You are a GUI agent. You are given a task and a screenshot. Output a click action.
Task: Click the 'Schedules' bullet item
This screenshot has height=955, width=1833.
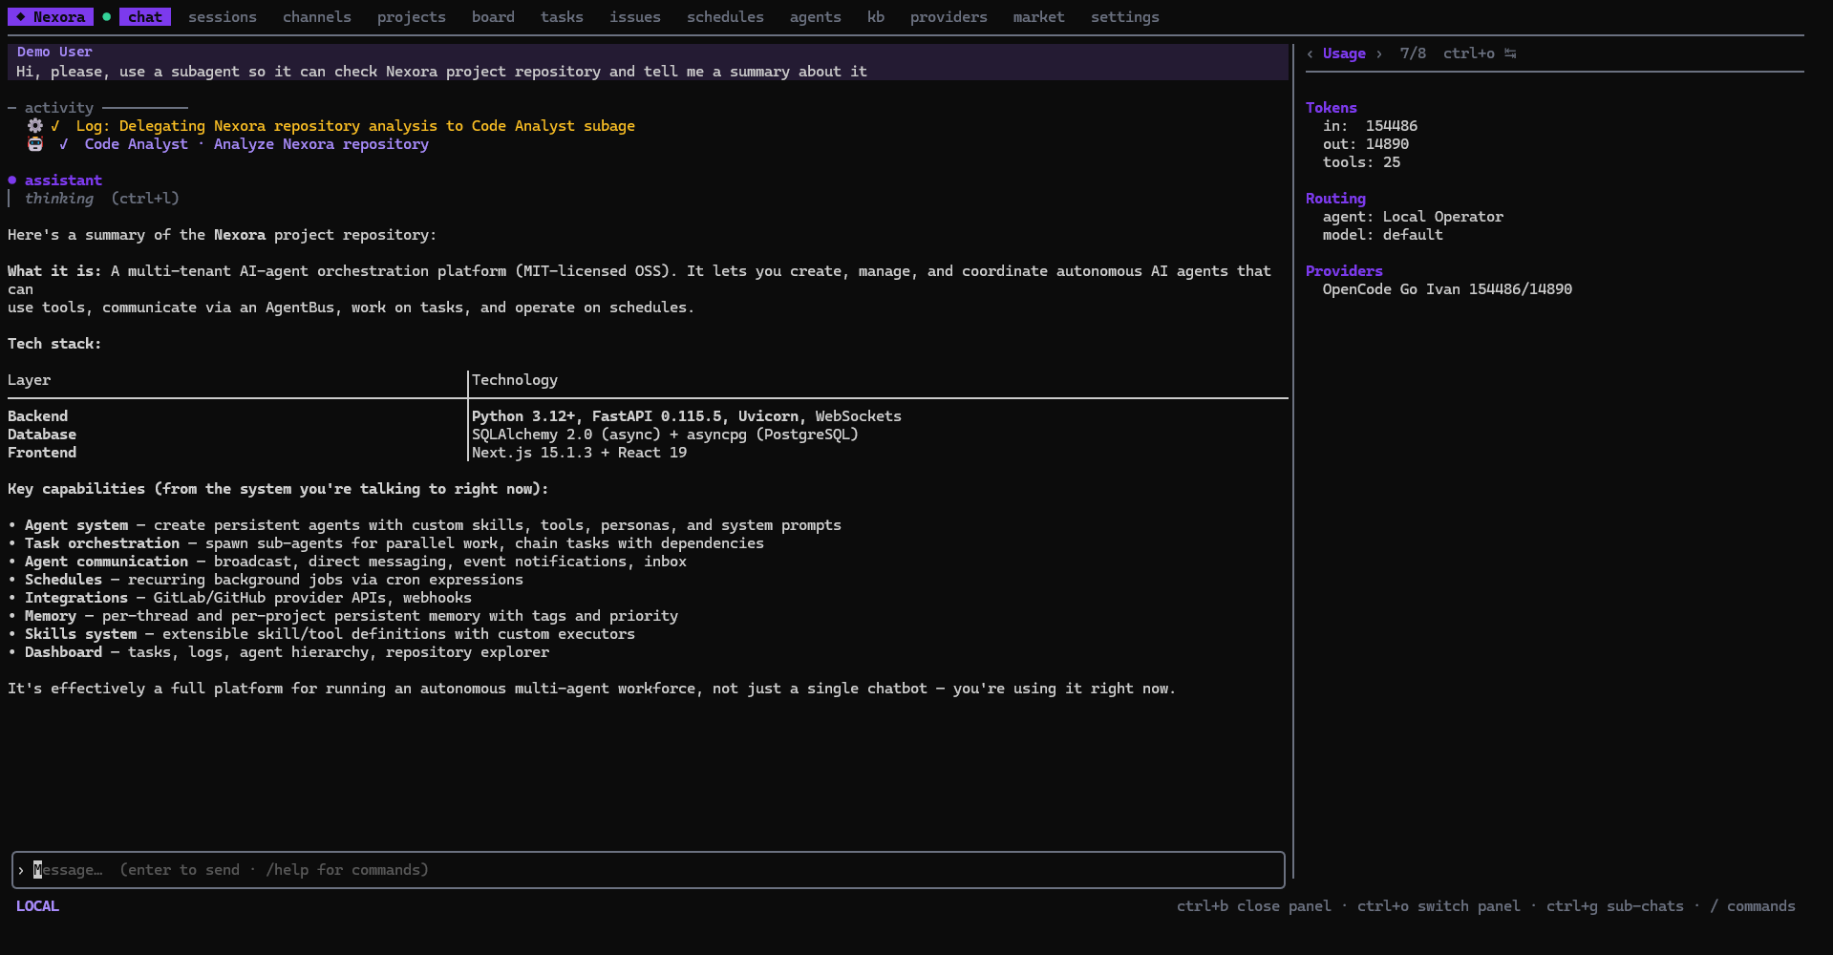click(266, 580)
